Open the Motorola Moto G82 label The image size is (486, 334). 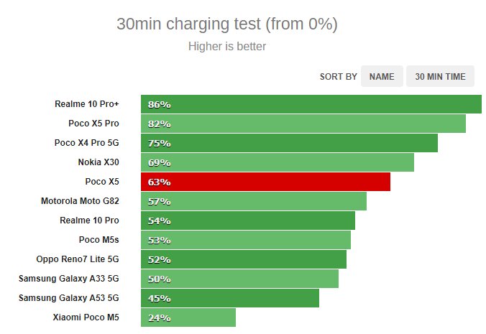pos(81,201)
